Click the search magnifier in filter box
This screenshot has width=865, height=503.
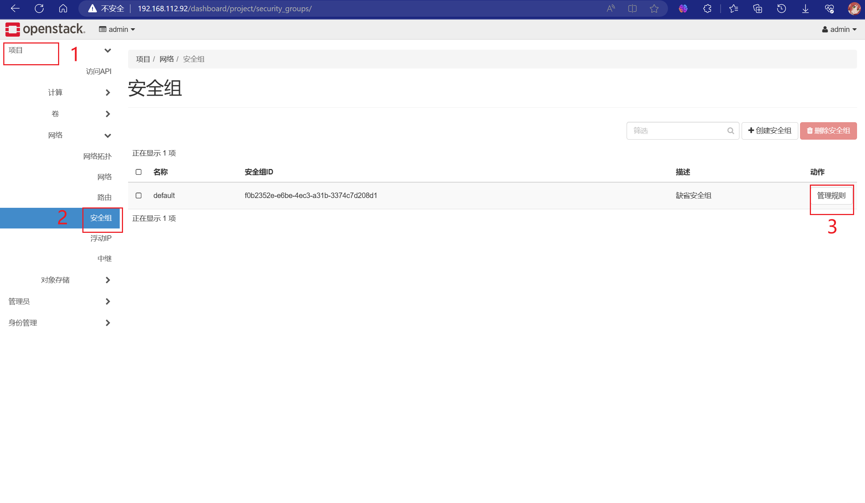[x=730, y=131]
